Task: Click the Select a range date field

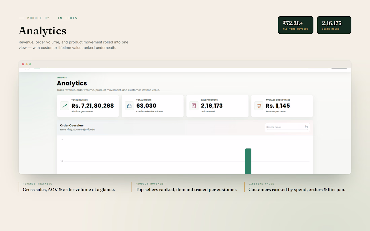Action: click(x=287, y=127)
